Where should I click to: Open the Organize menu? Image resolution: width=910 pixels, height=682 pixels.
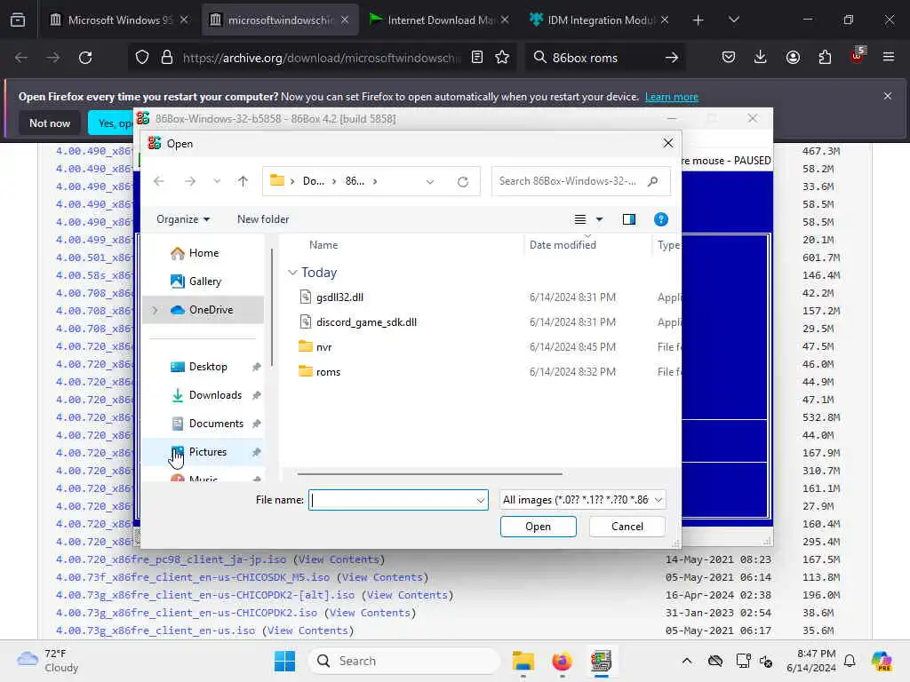coord(183,219)
